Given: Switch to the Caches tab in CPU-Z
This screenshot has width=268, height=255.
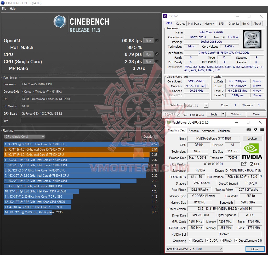Looking at the screenshot, I should tap(180, 24).
